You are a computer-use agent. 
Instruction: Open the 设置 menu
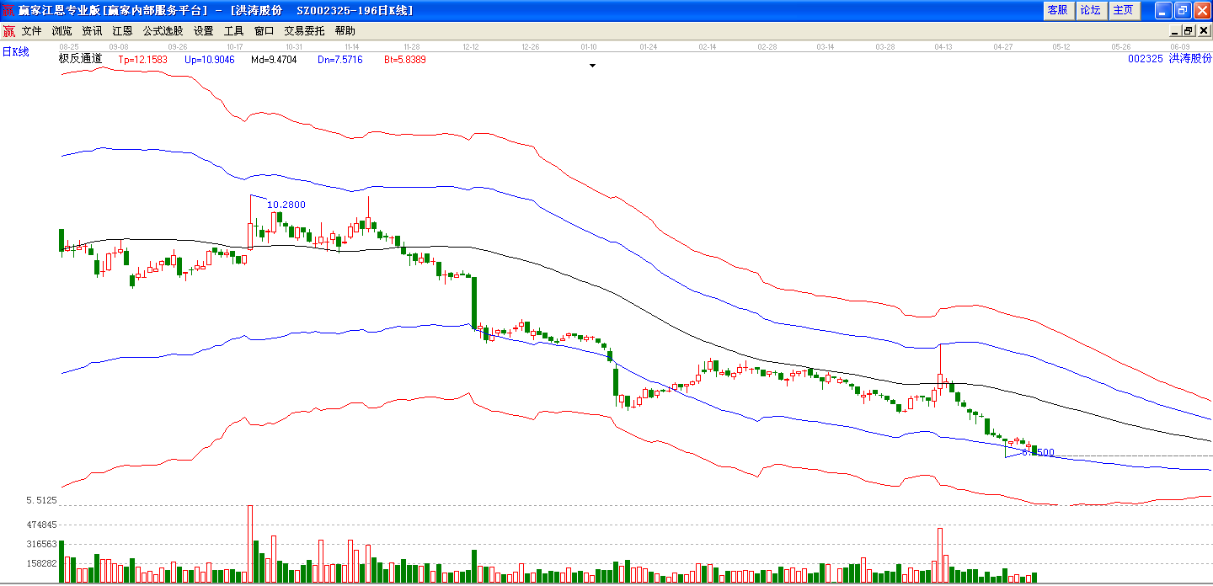(x=204, y=31)
